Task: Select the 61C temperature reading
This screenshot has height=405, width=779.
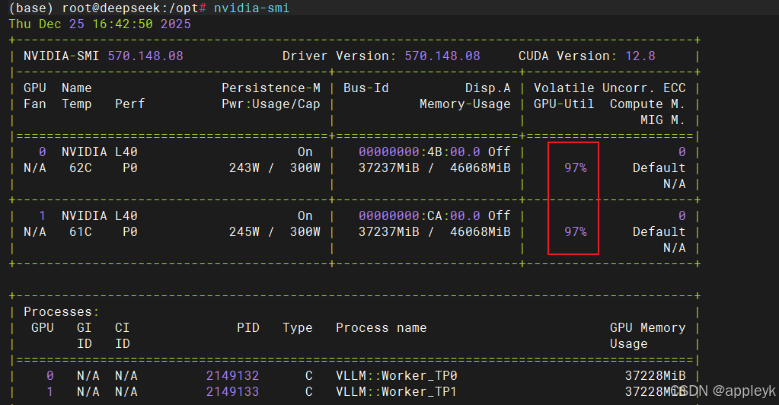Action: tap(81, 231)
